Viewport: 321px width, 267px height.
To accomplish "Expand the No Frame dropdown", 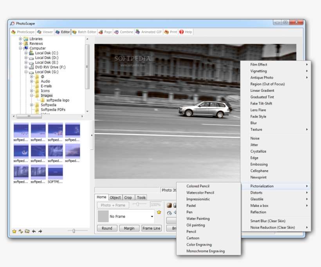I will click(153, 216).
